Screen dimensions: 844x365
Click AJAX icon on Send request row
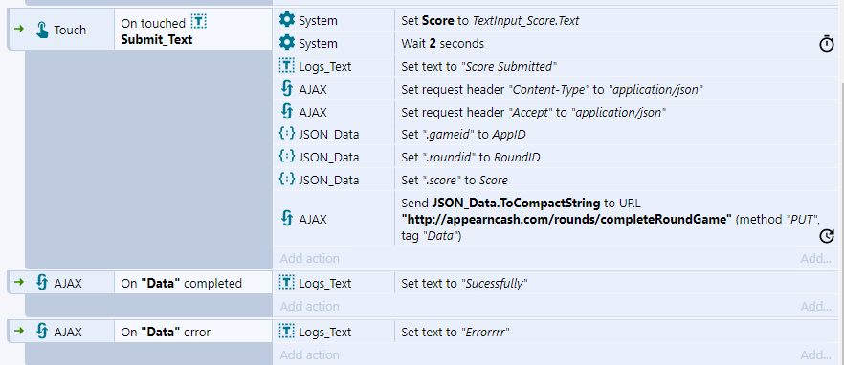(x=287, y=219)
